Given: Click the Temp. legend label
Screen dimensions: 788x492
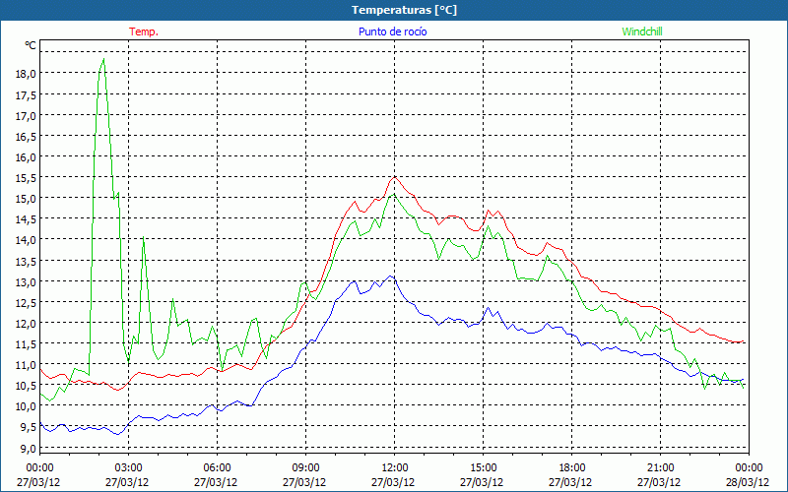Looking at the screenshot, I should [144, 31].
